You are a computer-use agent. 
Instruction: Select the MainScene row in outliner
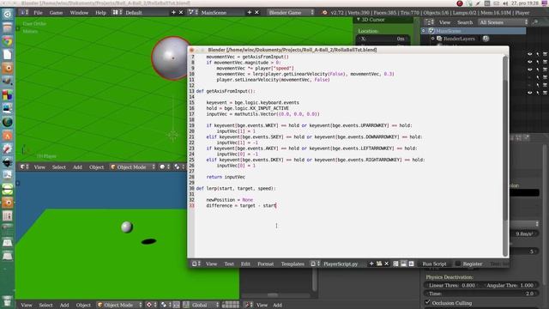coord(474,31)
